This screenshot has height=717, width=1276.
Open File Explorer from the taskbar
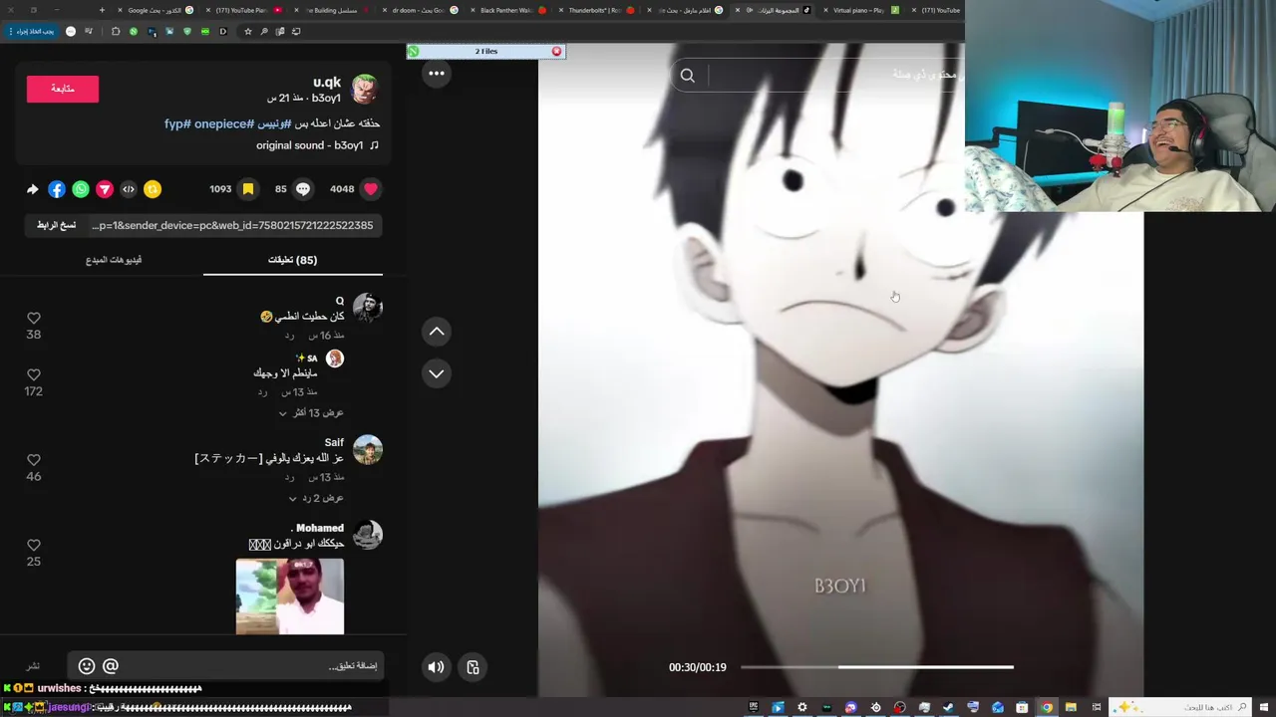[1071, 708]
